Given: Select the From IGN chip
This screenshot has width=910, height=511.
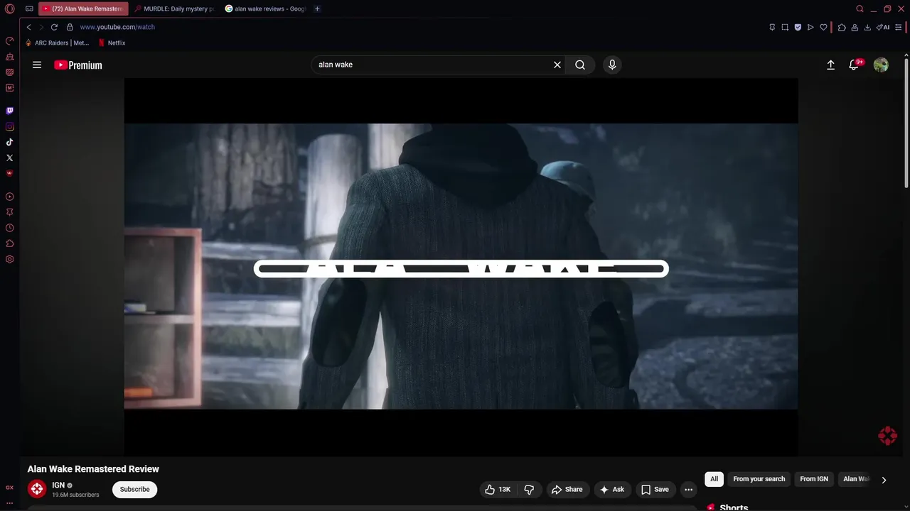Looking at the screenshot, I should 814,479.
